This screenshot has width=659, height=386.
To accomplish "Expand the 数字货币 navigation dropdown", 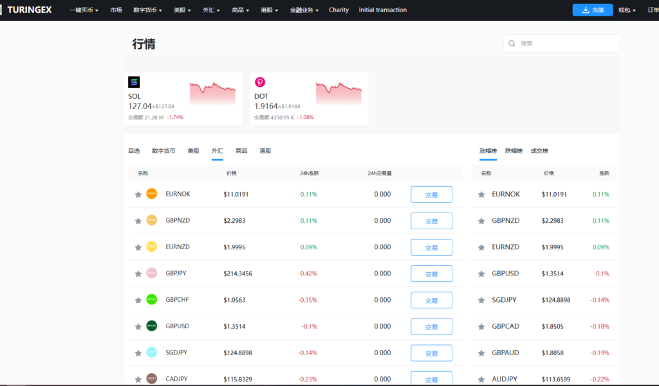I will [147, 10].
